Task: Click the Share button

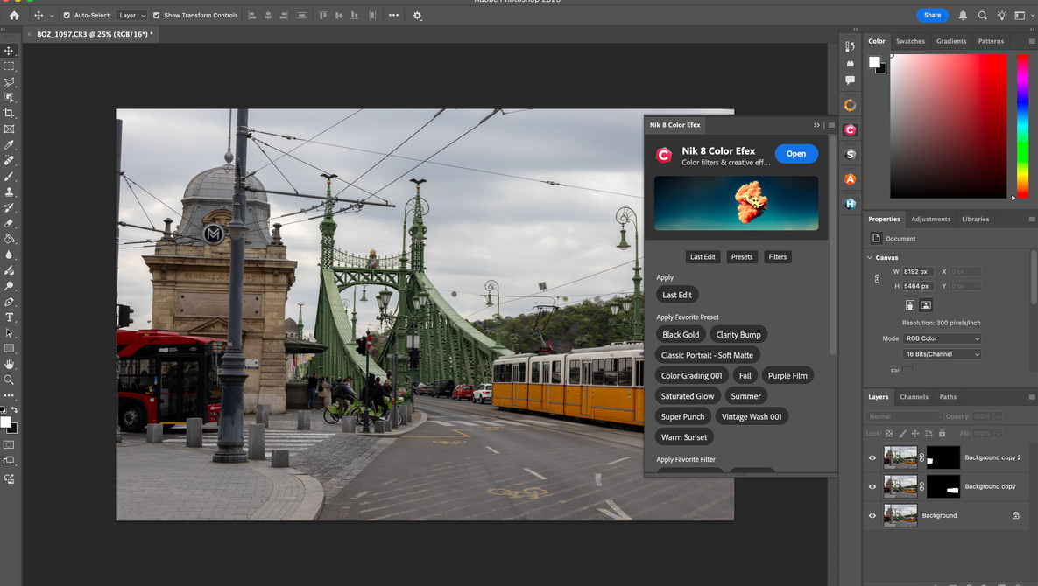Action: pos(932,15)
